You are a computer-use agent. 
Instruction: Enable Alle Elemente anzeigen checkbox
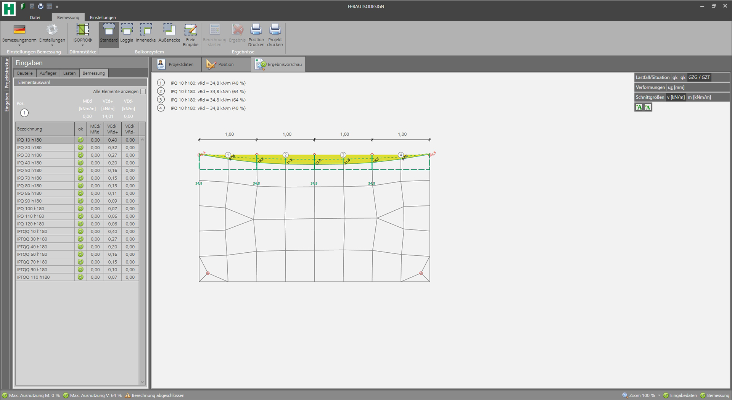143,92
